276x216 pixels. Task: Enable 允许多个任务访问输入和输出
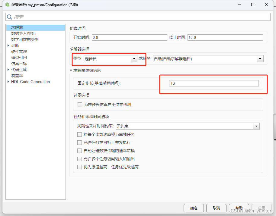click(80, 159)
